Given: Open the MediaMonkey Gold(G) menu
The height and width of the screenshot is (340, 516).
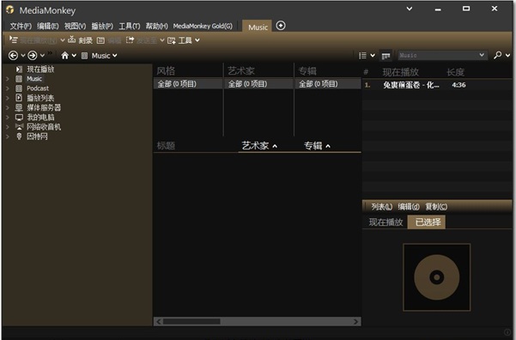Looking at the screenshot, I should [x=203, y=26].
